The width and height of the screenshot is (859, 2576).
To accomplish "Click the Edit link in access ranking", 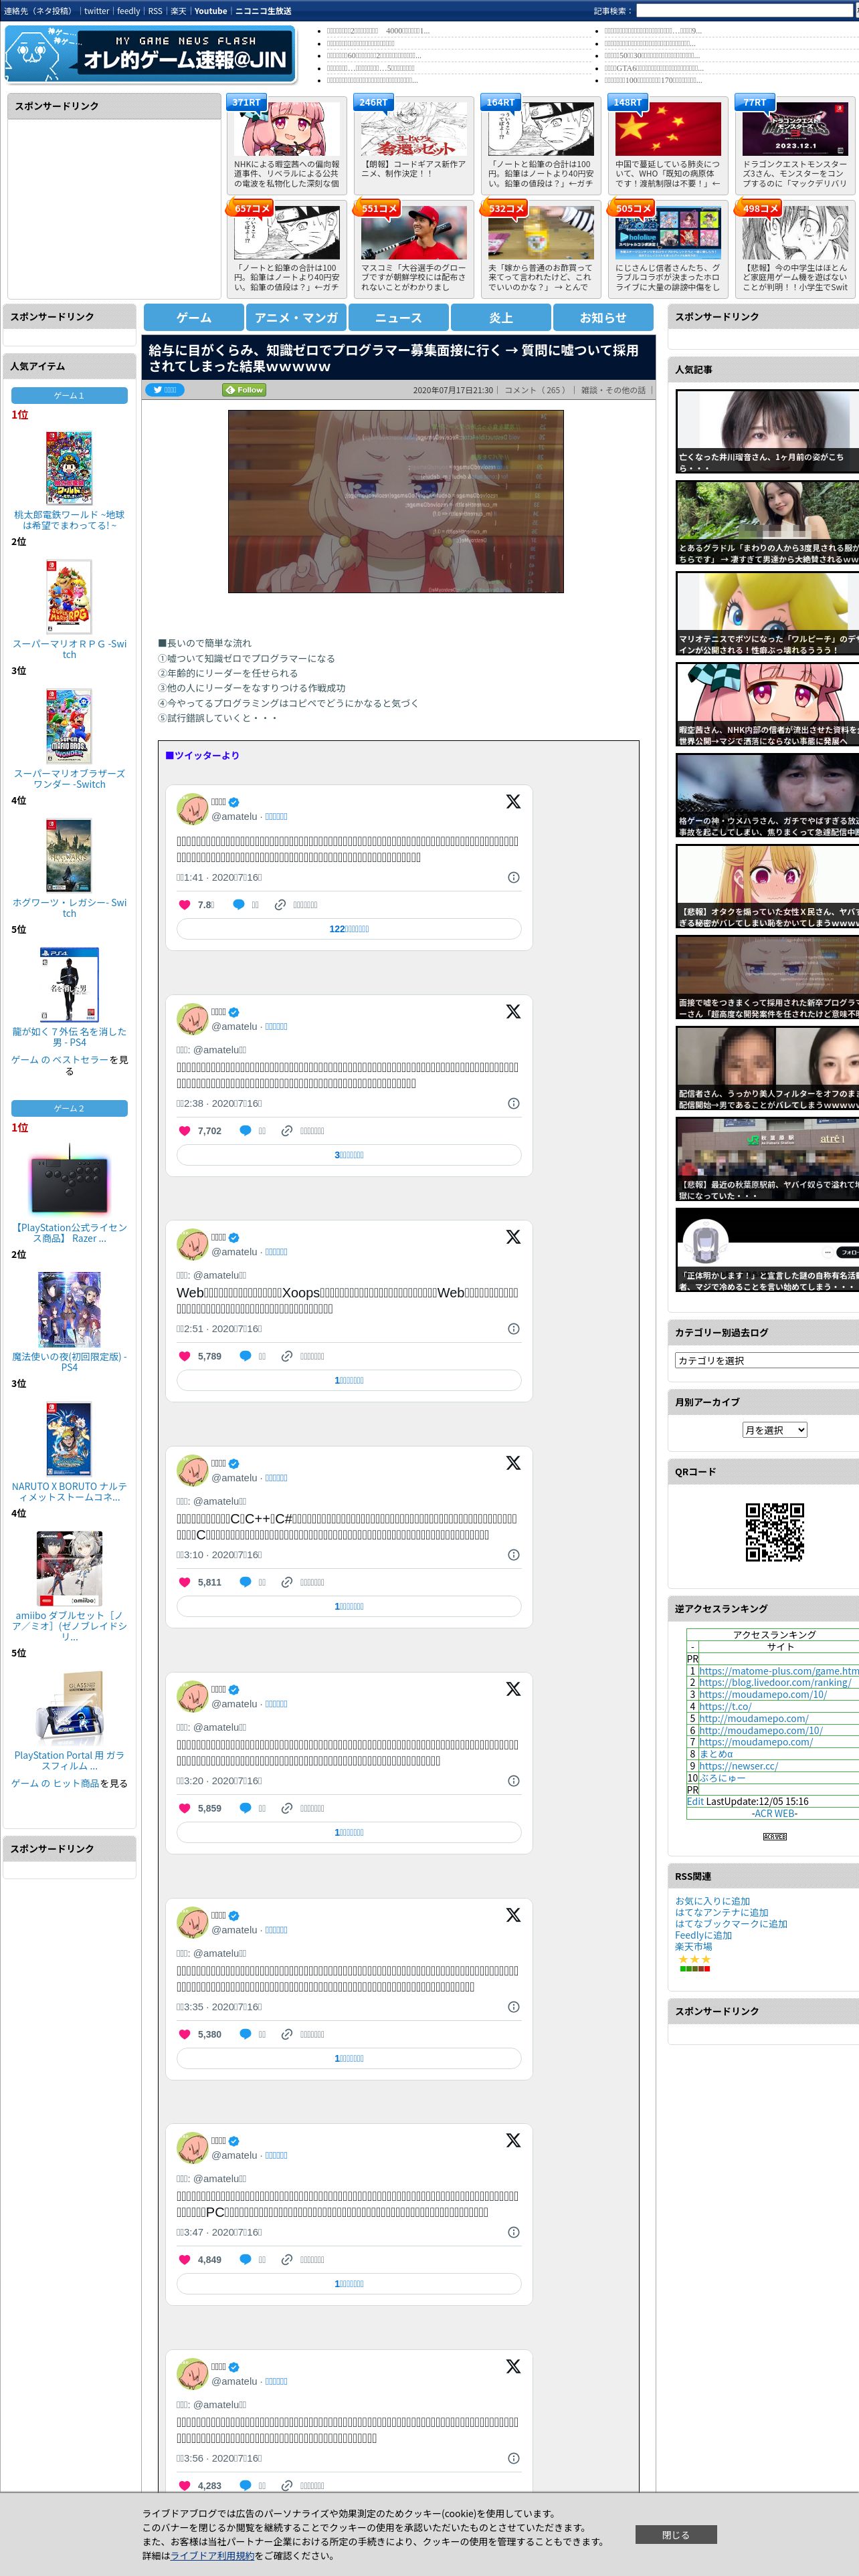I will tap(695, 1801).
